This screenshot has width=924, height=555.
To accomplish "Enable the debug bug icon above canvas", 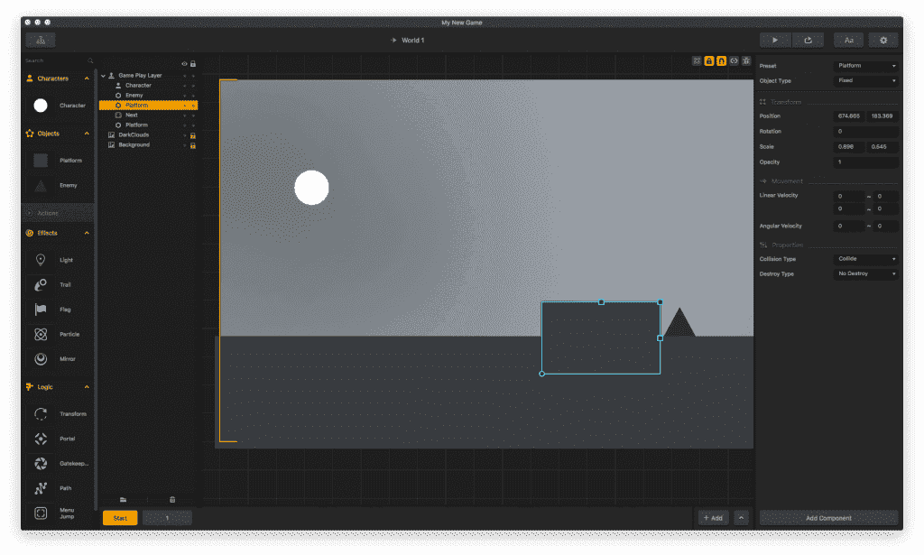I will tap(746, 60).
